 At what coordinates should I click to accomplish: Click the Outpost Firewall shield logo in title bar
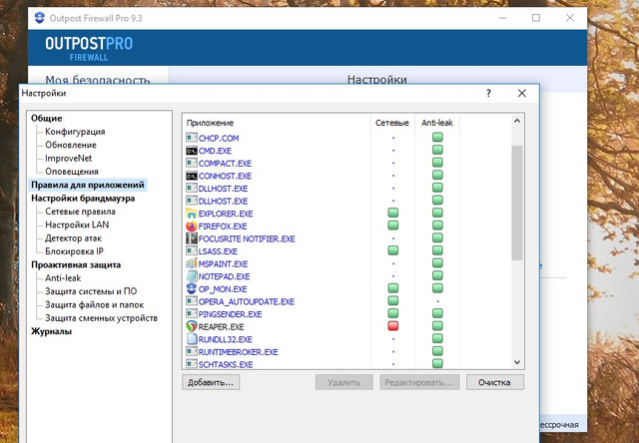[40, 18]
